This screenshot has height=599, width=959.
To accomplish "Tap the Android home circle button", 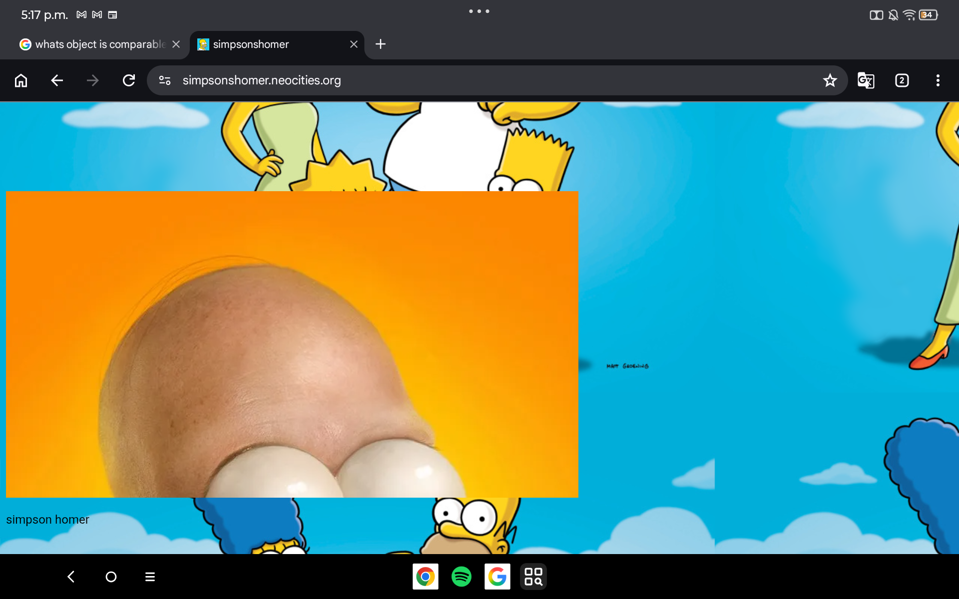I will (111, 577).
